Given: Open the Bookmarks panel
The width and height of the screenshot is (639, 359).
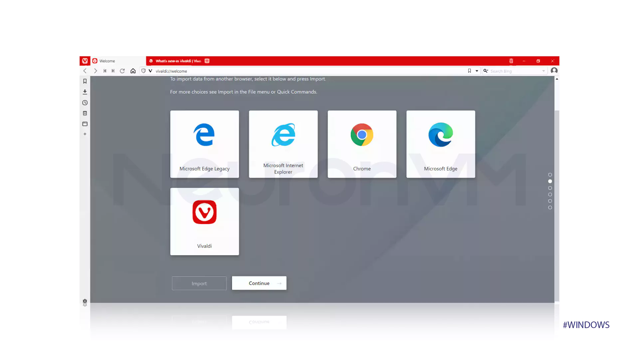Looking at the screenshot, I should click(x=85, y=81).
